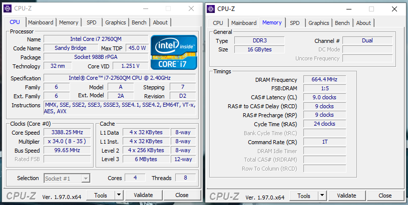Select CPU tab in left CPU-Z window

[15, 22]
